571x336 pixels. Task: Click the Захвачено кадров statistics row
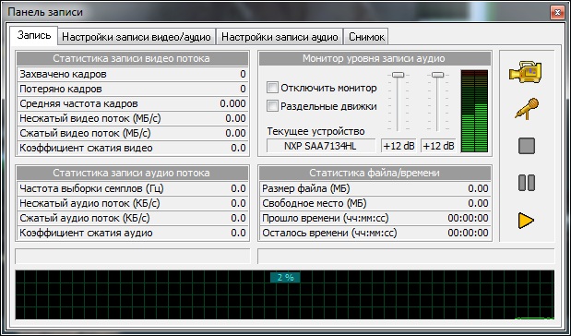click(133, 74)
